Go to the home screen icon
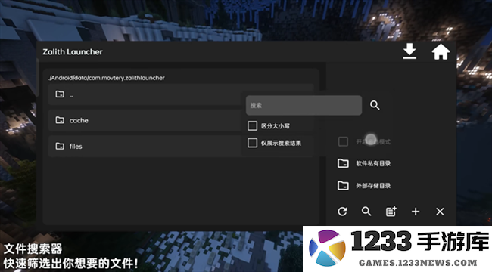The height and width of the screenshot is (272, 492). (441, 51)
